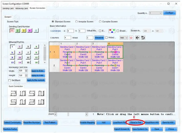Select Ethernet Port No. 16

pos(36,62)
